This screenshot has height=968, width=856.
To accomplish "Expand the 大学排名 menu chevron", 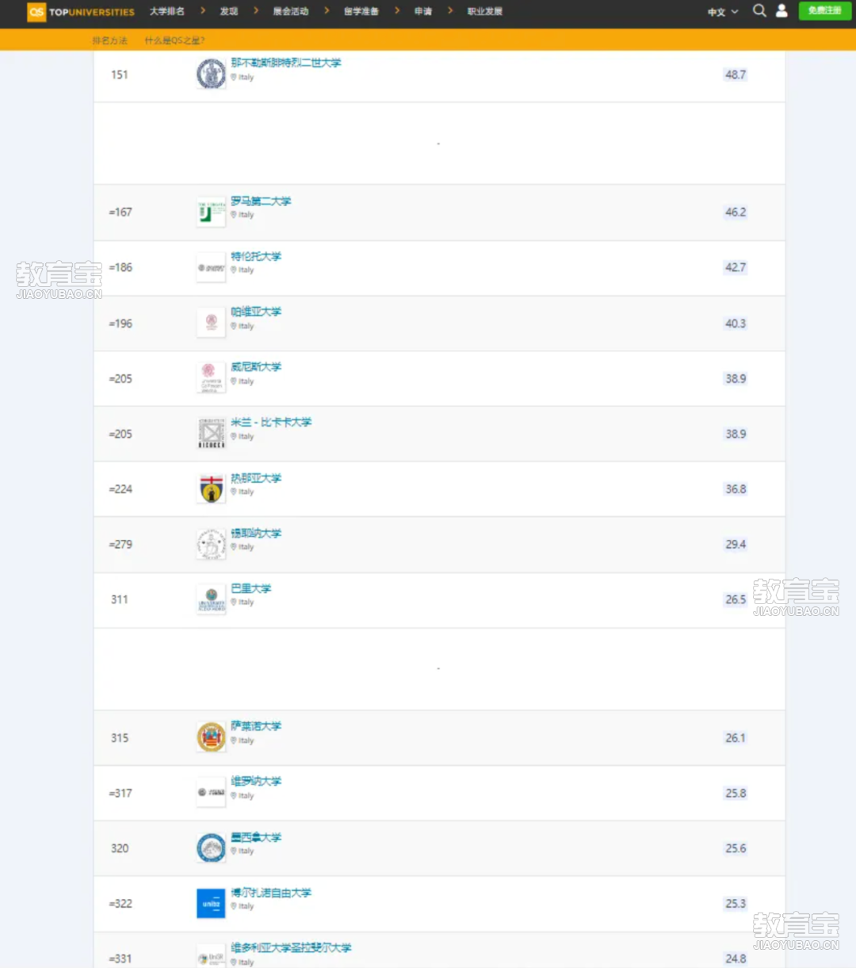I will tap(203, 10).
